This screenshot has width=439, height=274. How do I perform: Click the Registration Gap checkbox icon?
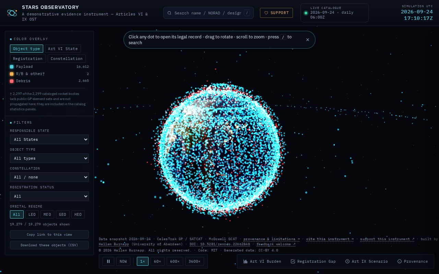293,261
